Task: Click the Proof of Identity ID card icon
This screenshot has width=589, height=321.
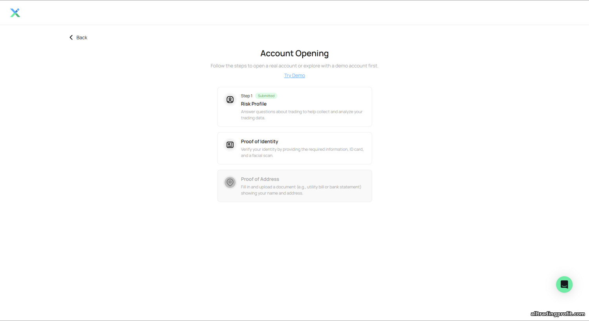Action: coord(230,145)
